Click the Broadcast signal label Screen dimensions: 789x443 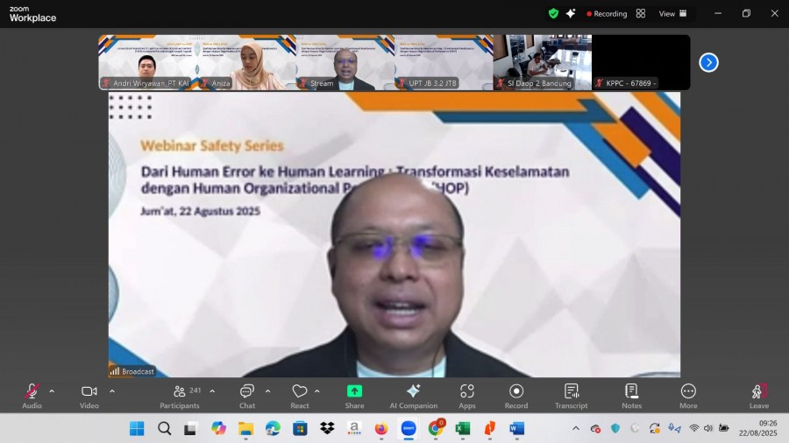(132, 371)
